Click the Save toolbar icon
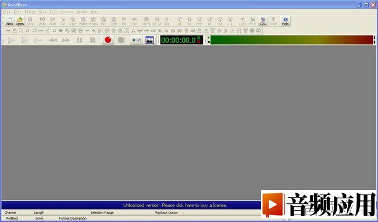Viewport: 378px width, 222px height. coord(30,21)
